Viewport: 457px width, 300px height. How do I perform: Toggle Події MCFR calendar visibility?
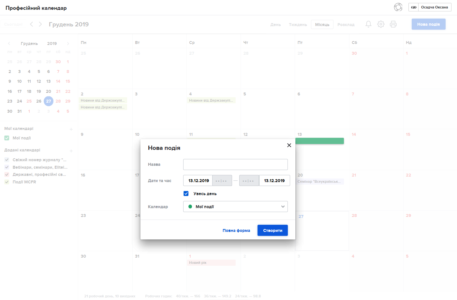pos(7,182)
